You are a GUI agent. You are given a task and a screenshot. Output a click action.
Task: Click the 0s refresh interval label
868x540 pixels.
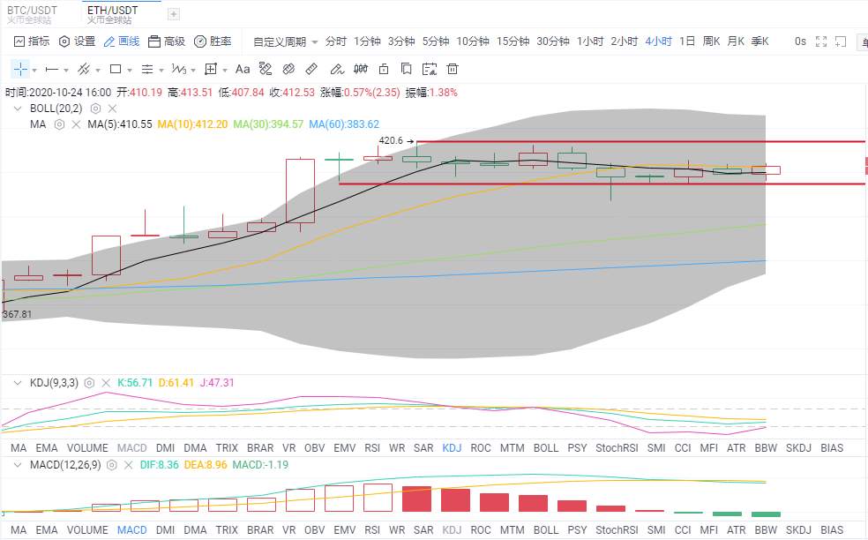click(800, 41)
